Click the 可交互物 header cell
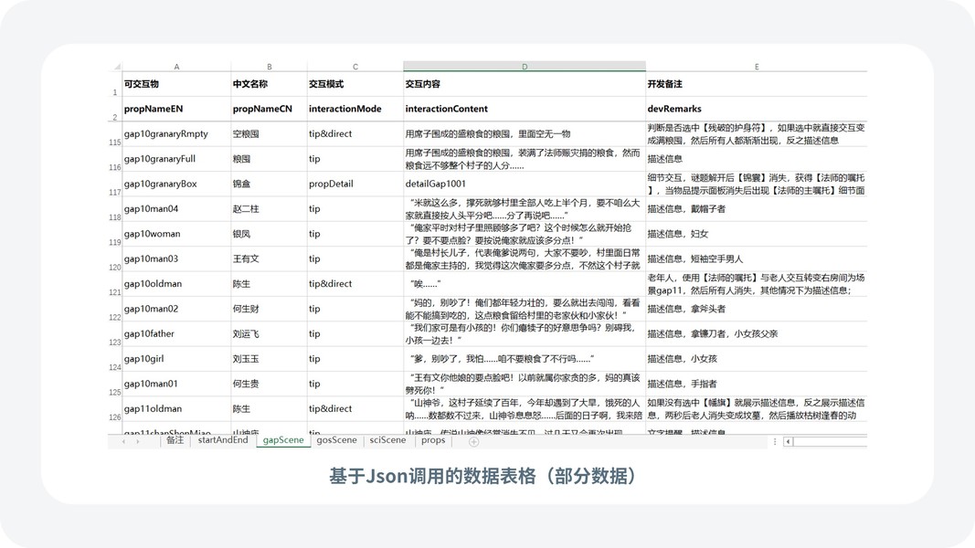 coord(176,84)
